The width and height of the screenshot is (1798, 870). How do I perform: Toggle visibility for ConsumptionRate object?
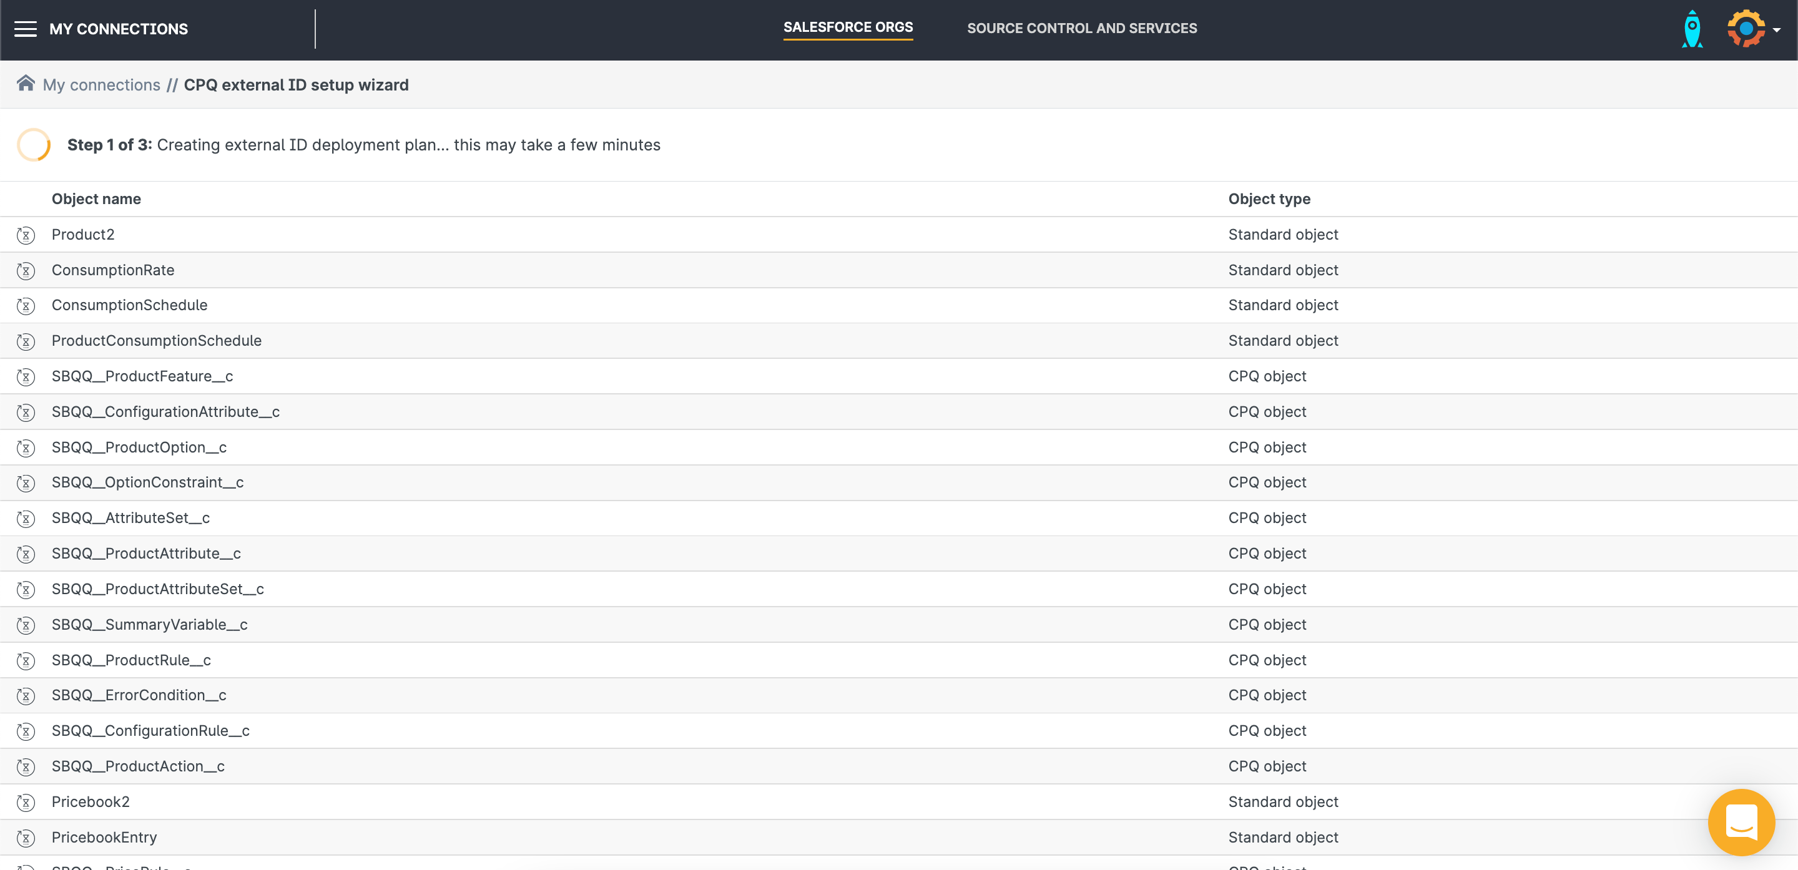coord(27,270)
